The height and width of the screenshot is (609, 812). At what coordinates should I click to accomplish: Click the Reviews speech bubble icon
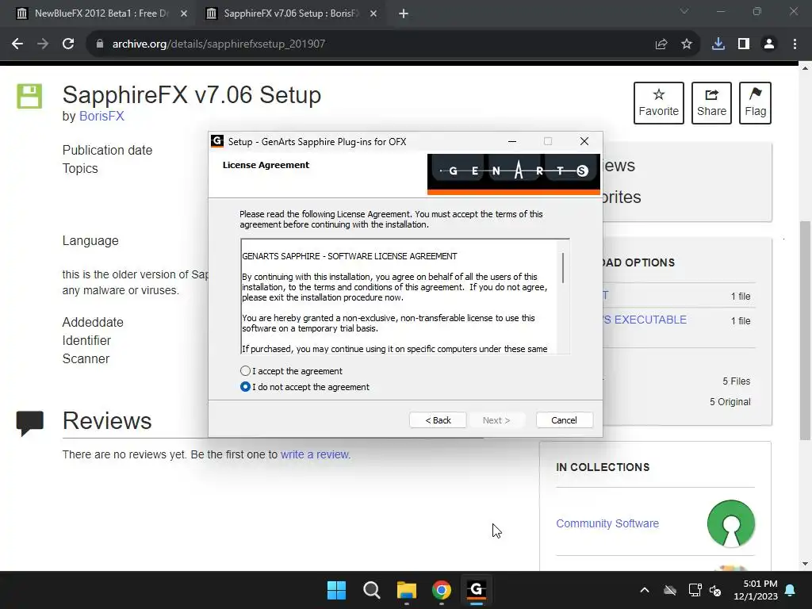[30, 423]
